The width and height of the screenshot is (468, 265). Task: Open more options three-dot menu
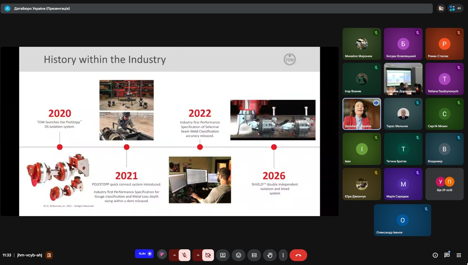tap(283, 255)
